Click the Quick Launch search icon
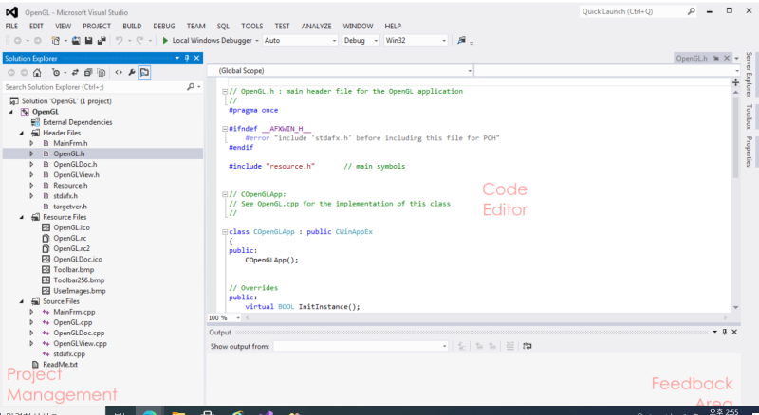This screenshot has width=759, height=415. (x=692, y=11)
